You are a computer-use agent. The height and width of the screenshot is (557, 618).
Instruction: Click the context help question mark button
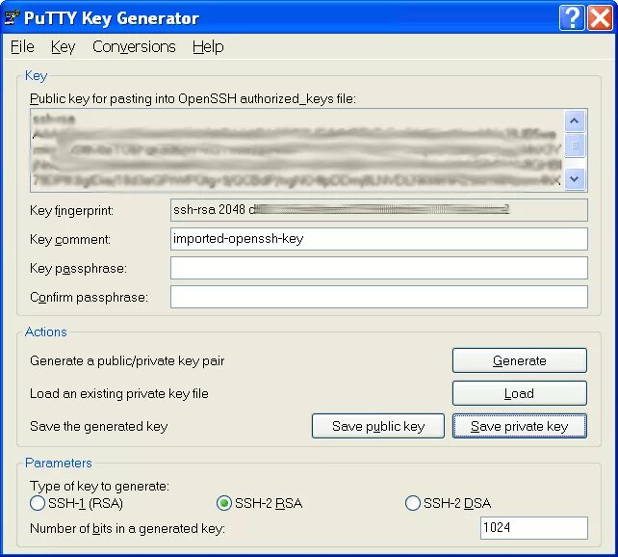(572, 17)
